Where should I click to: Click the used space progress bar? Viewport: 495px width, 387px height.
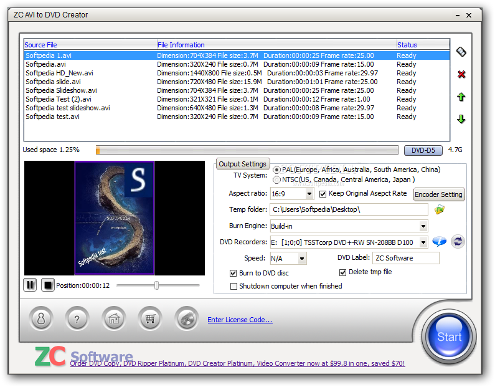[247, 150]
